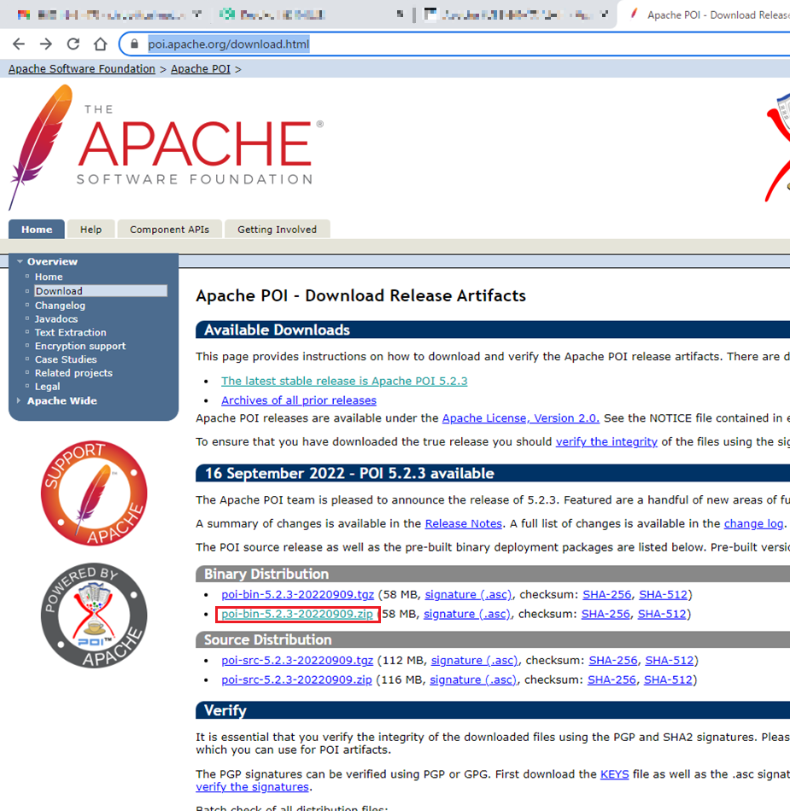Image resolution: width=790 pixels, height=811 pixels.
Task: Open Javadocs from the sidebar
Action: click(56, 319)
